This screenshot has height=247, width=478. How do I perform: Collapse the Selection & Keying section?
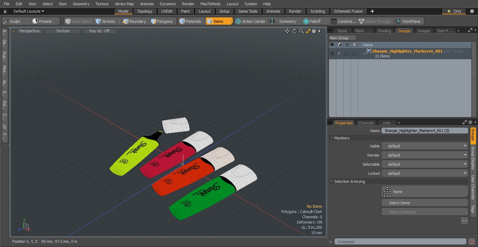331,181
